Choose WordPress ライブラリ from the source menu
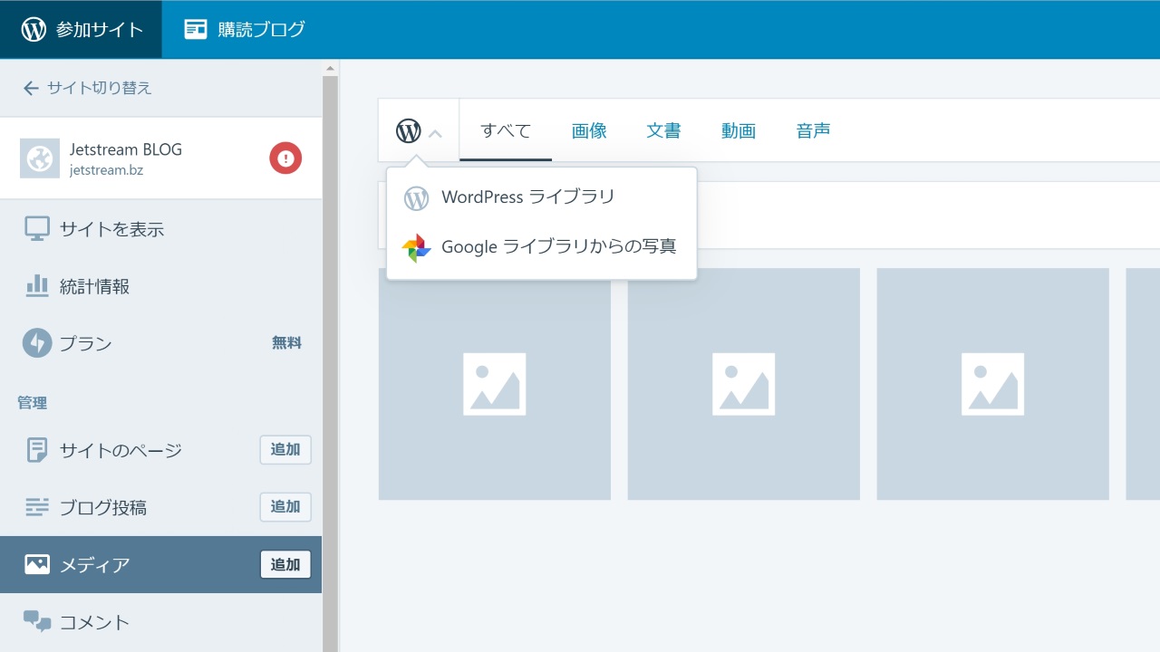This screenshot has width=1160, height=652. point(527,197)
